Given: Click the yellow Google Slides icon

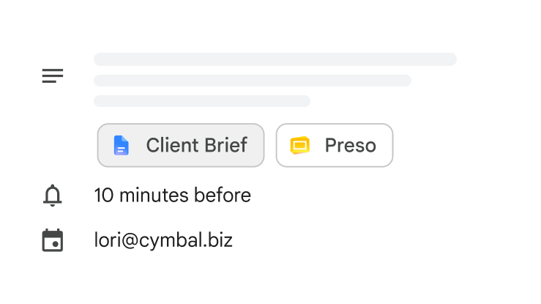Looking at the screenshot, I should [x=300, y=145].
